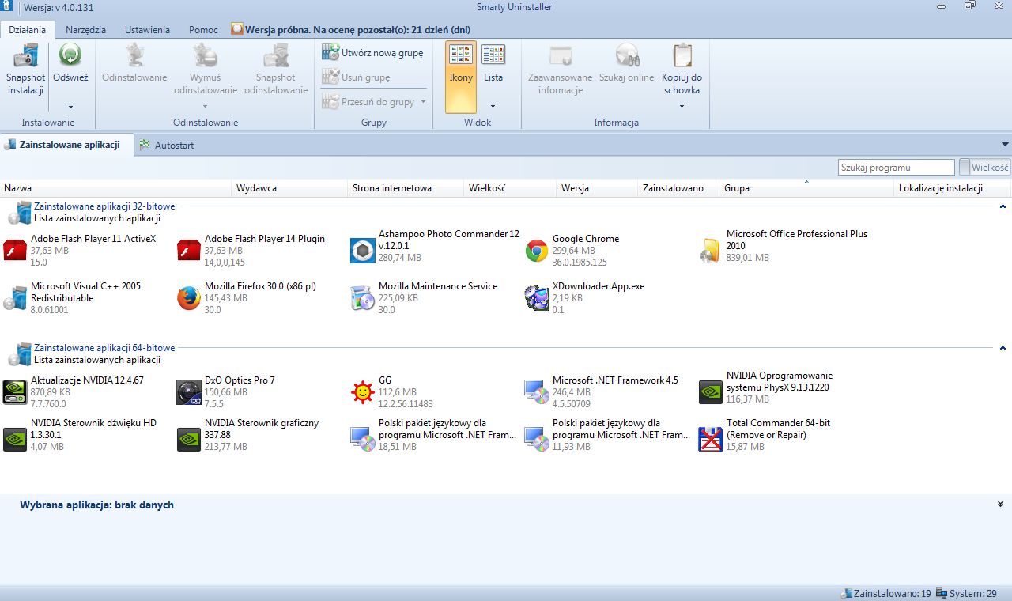This screenshot has width=1012, height=601.
Task: Click the Wersja próbna trial notice
Action: [x=350, y=30]
